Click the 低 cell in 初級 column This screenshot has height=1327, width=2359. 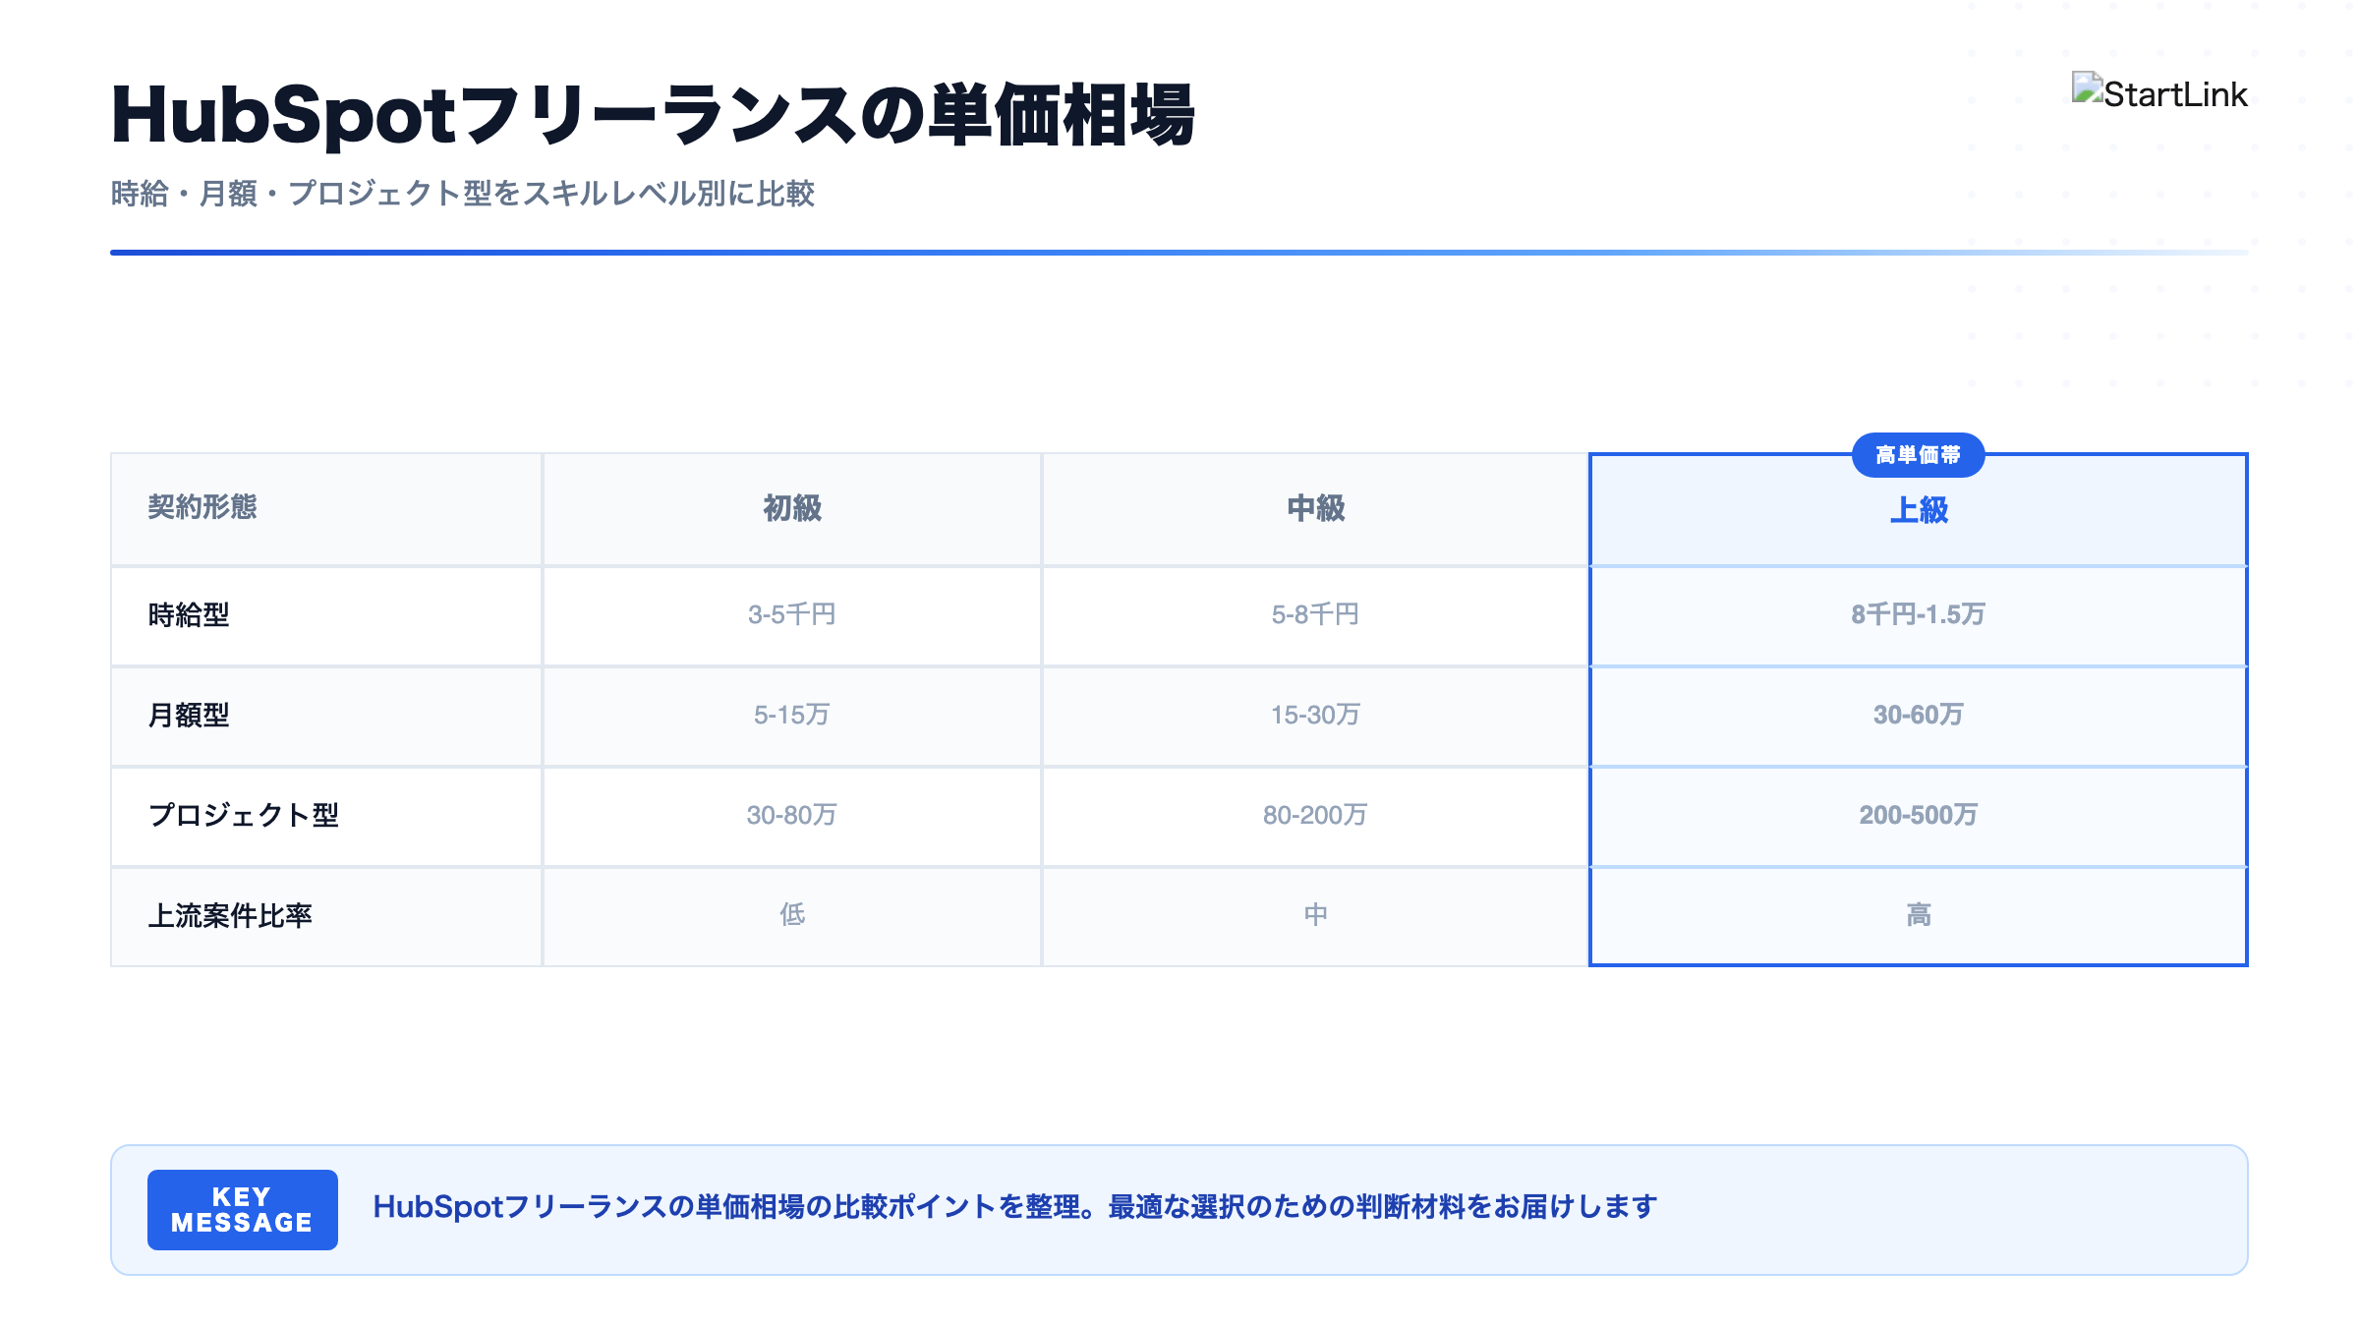coord(792,917)
